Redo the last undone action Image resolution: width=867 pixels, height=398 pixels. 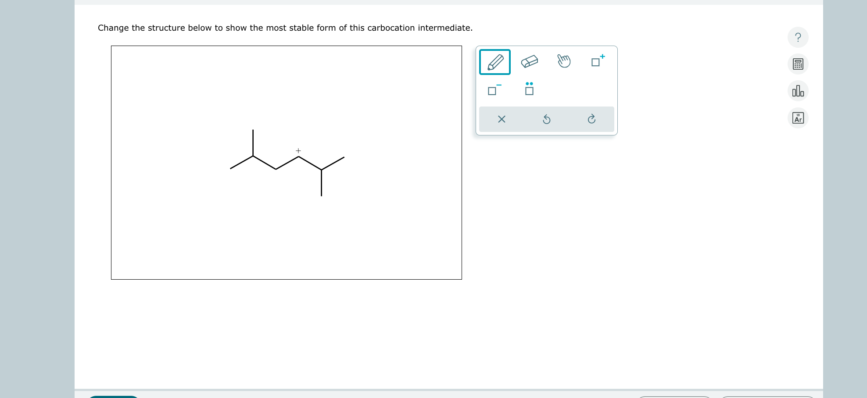click(x=592, y=119)
